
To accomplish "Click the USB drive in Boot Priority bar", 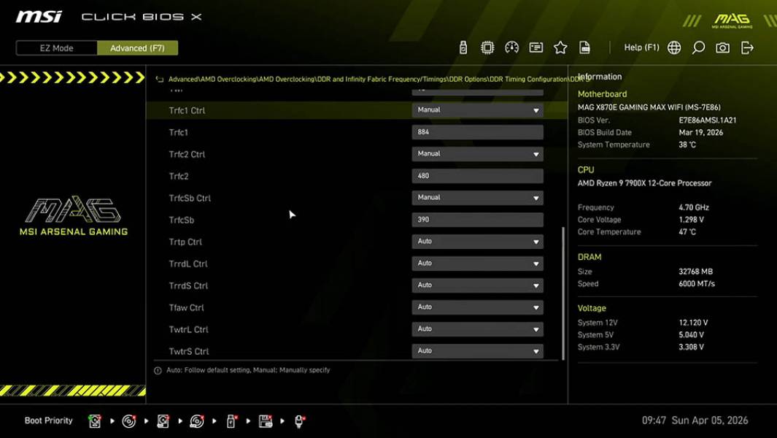I will (231, 420).
